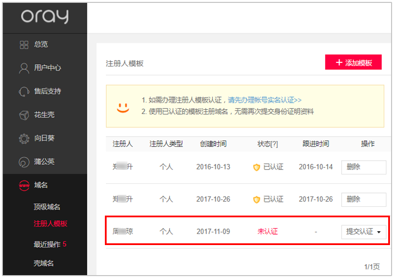Open 总览 overview grid icon
The image size is (394, 278).
tap(24, 45)
